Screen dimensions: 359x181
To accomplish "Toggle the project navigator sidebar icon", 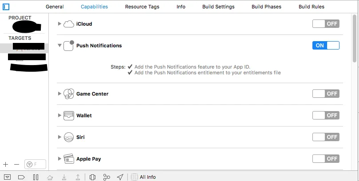I will pyautogui.click(x=6, y=7).
